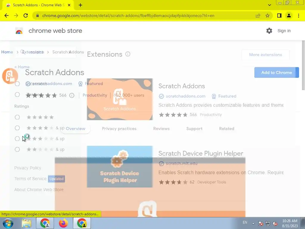305x229 pixels.
Task: Click the Add to Chrome button
Action: pyautogui.click(x=276, y=72)
